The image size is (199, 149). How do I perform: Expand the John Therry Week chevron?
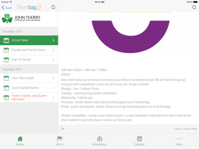pos(54,78)
